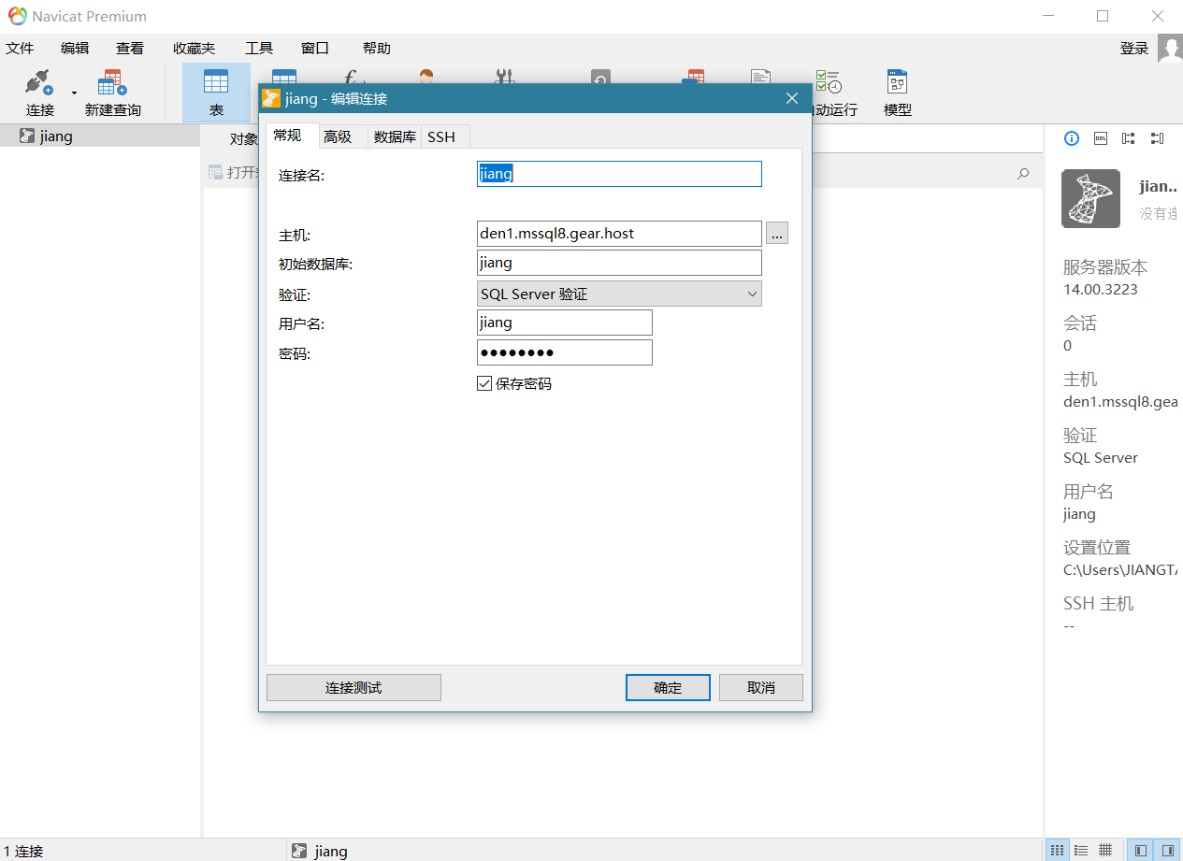Screen dimensions: 1183x861
Task: Open the Model toolbar icon
Action: [898, 82]
